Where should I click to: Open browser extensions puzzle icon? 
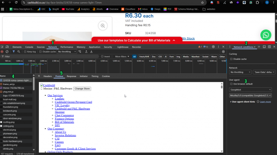pyautogui.click(x=258, y=3)
